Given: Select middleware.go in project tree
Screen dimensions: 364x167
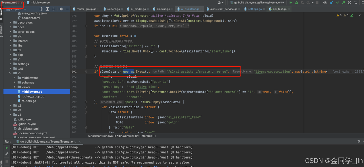Looking at the screenshot, I should click(x=37, y=92).
